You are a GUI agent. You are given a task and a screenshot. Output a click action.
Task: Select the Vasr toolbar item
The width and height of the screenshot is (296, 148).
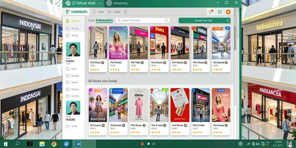[98, 12]
